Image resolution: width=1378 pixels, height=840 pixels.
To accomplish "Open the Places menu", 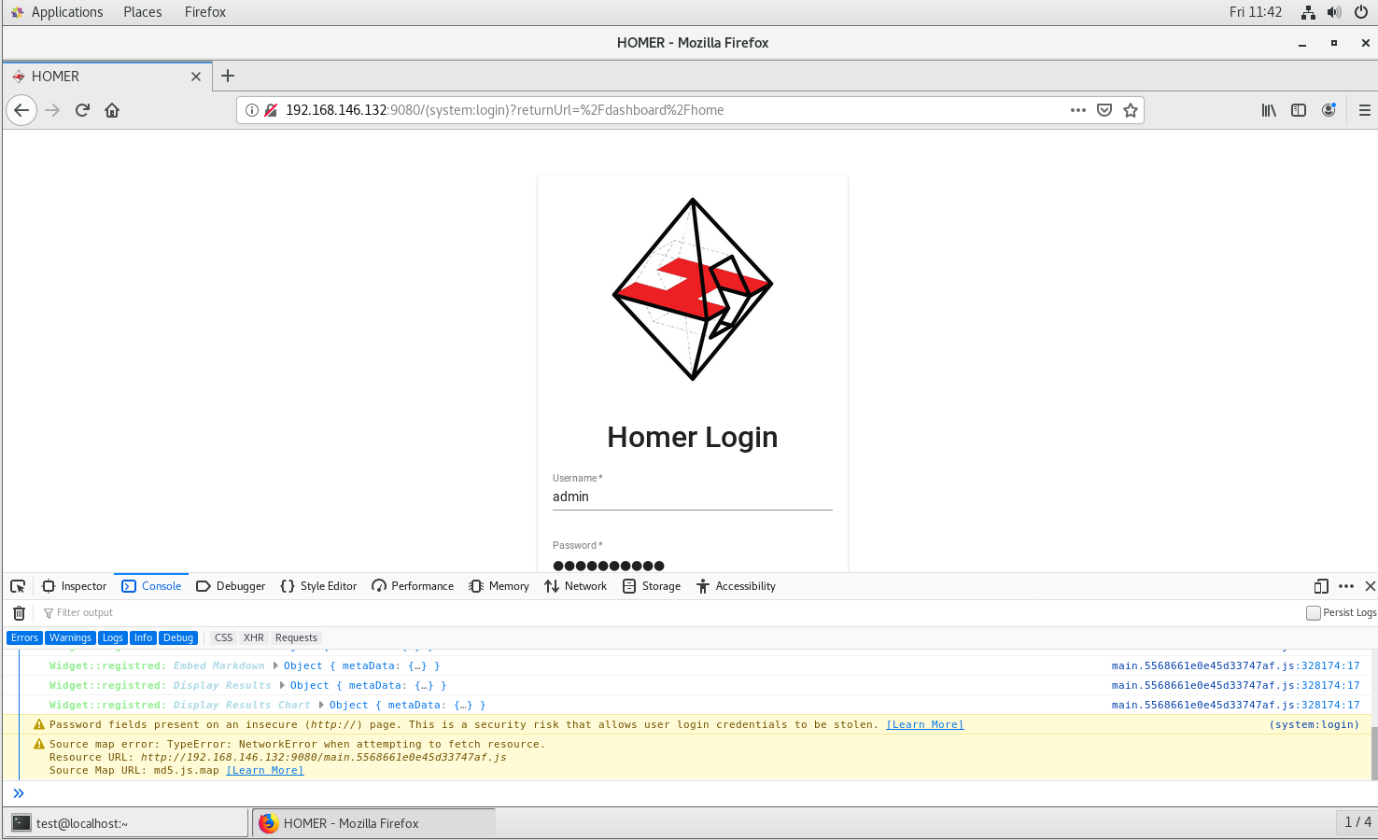I will tap(142, 11).
